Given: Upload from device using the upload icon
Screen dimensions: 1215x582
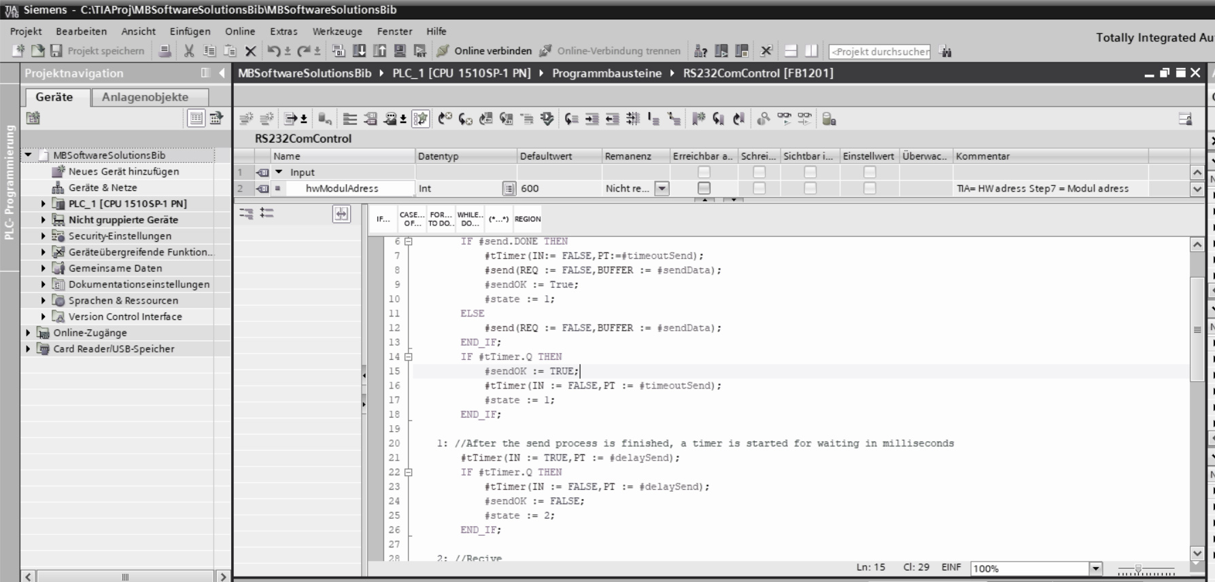Looking at the screenshot, I should pyautogui.click(x=379, y=51).
